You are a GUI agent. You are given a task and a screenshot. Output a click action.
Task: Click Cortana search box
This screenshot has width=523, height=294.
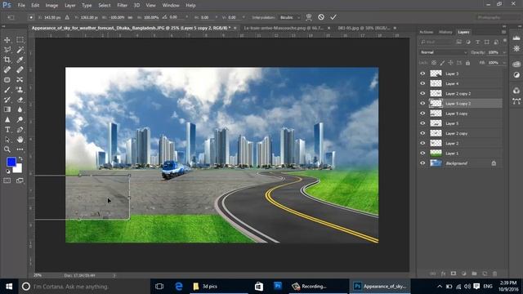(x=83, y=287)
